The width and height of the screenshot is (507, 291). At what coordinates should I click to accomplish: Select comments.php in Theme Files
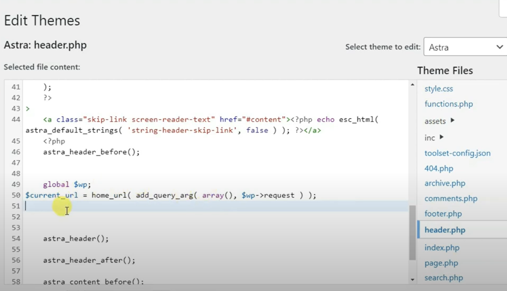[x=450, y=198]
